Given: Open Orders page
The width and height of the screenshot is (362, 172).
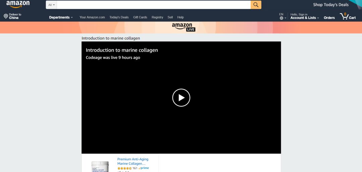Looking at the screenshot, I should point(329,18).
